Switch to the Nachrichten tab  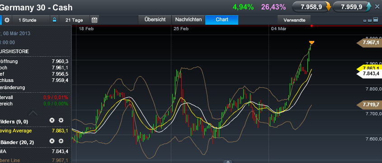pyautogui.click(x=189, y=20)
